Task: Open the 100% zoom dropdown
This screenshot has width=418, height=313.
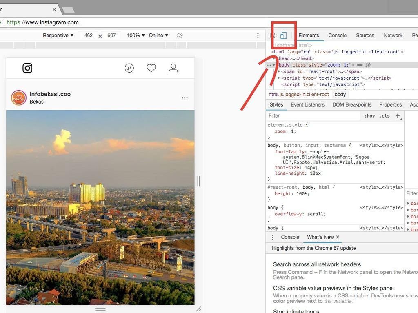Action: click(x=136, y=36)
